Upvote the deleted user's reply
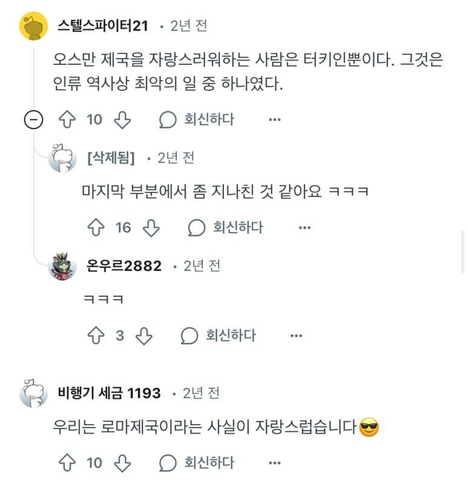Screen dimensions: 468x495 point(95,228)
